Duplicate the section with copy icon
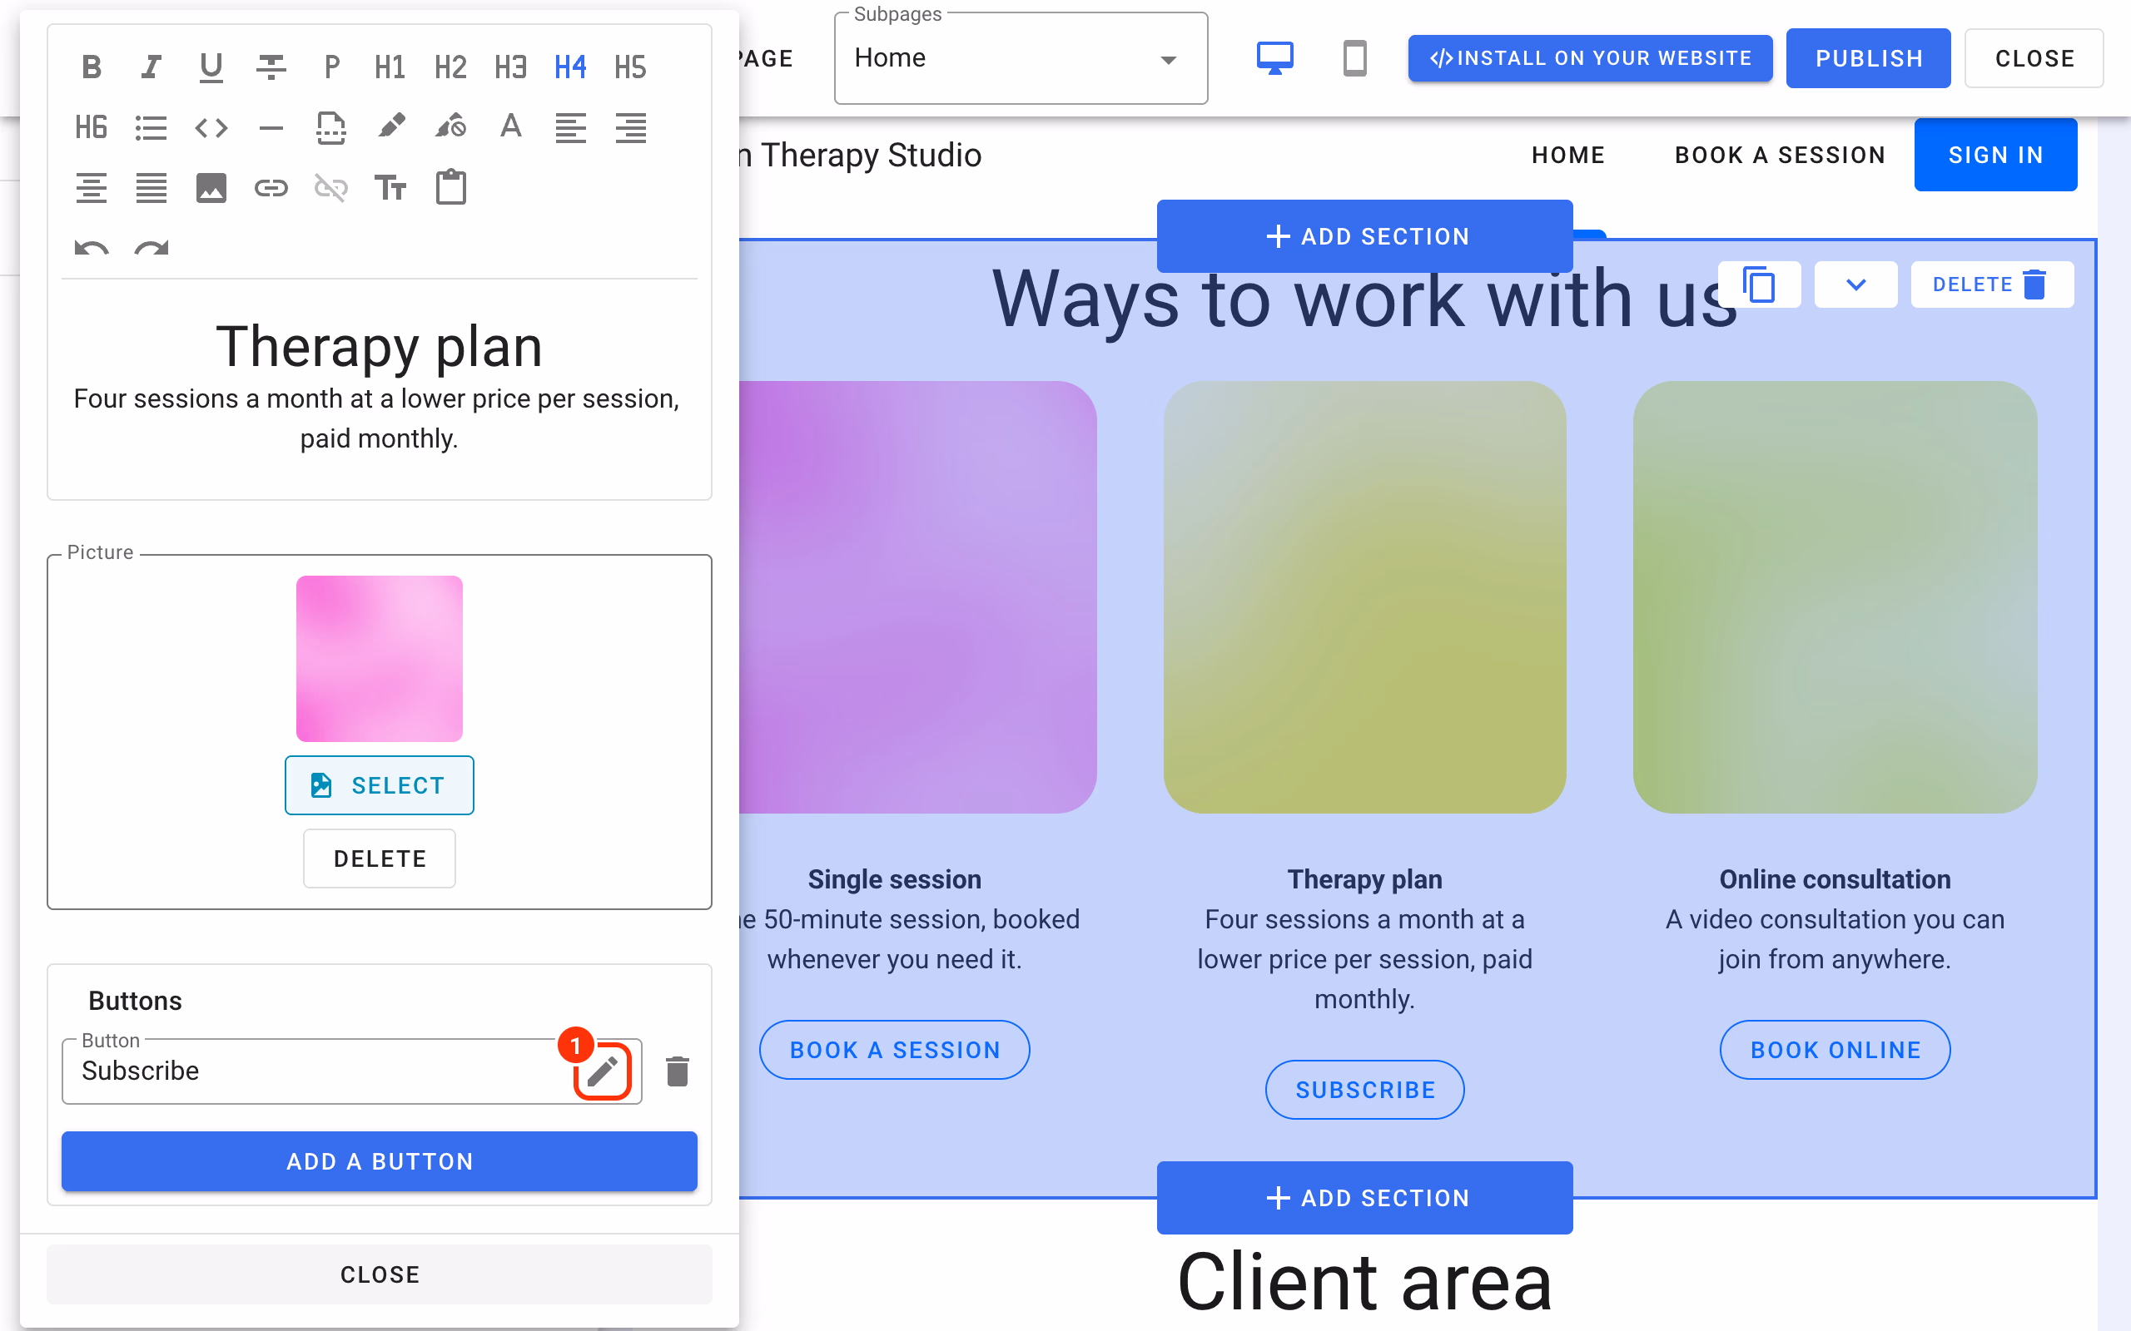 1759,285
